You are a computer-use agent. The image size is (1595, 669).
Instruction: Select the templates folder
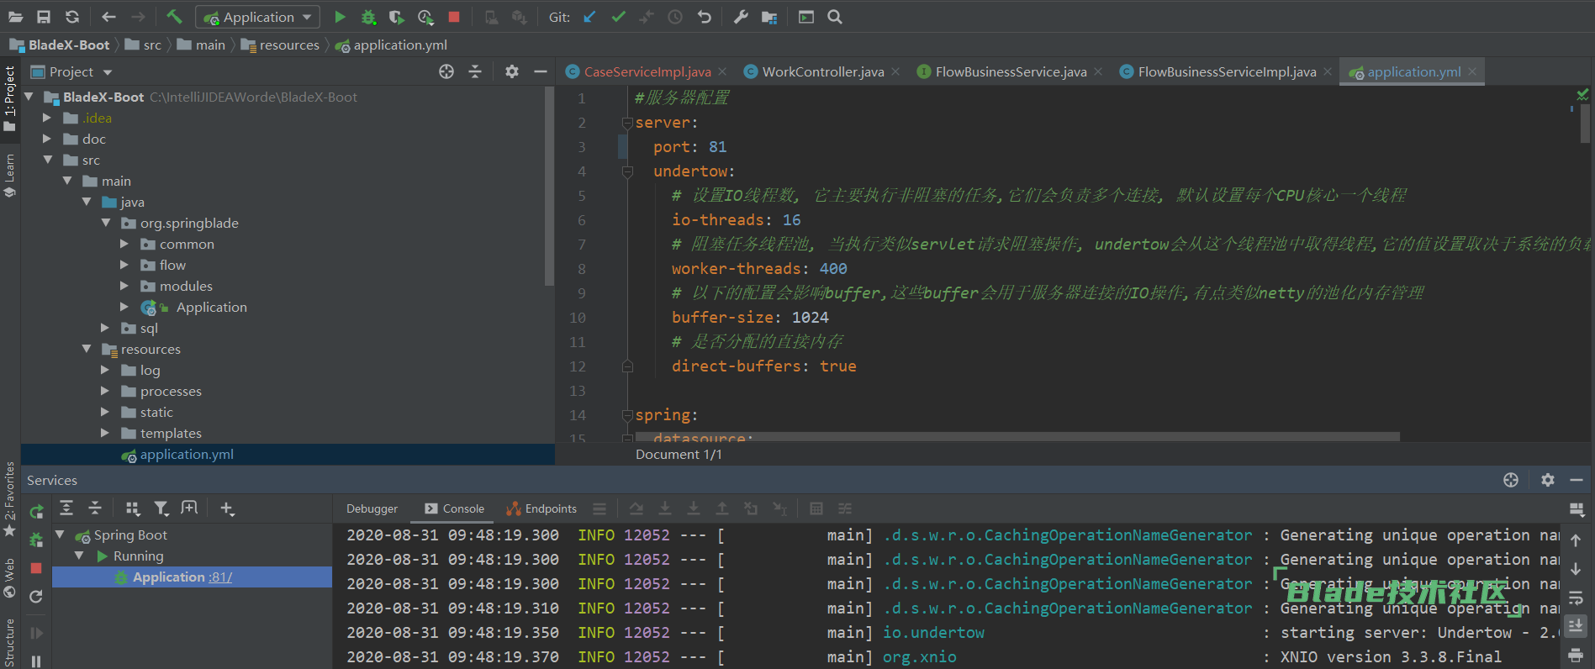[x=171, y=433]
